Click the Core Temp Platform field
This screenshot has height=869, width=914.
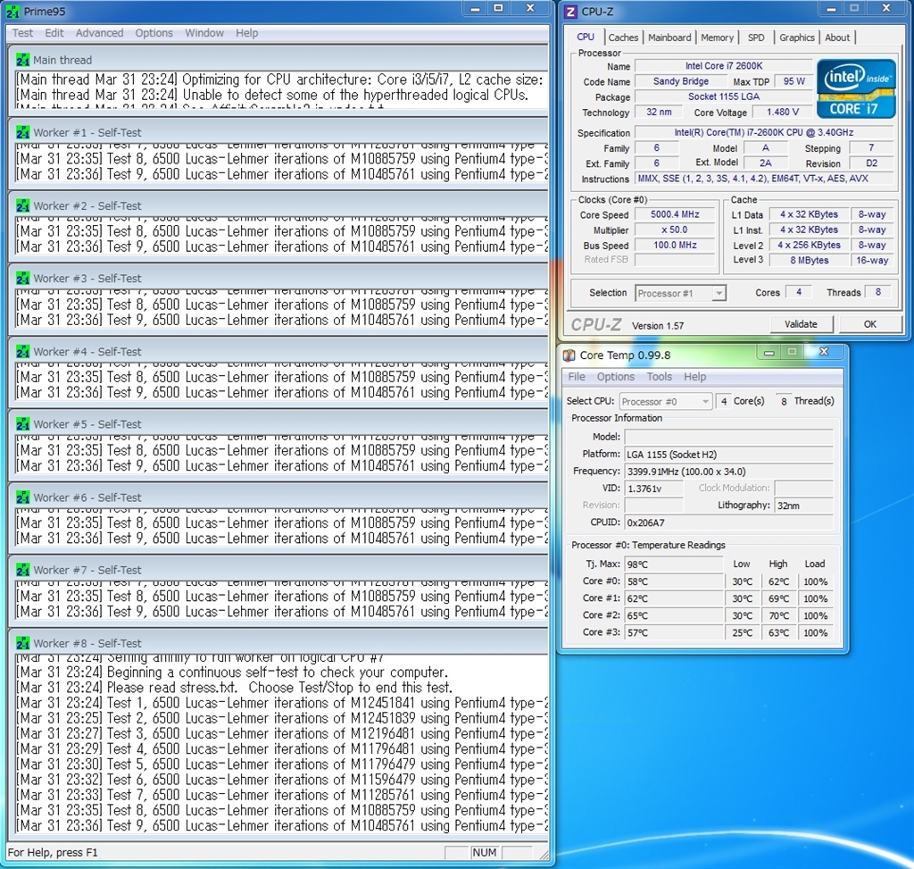[728, 455]
